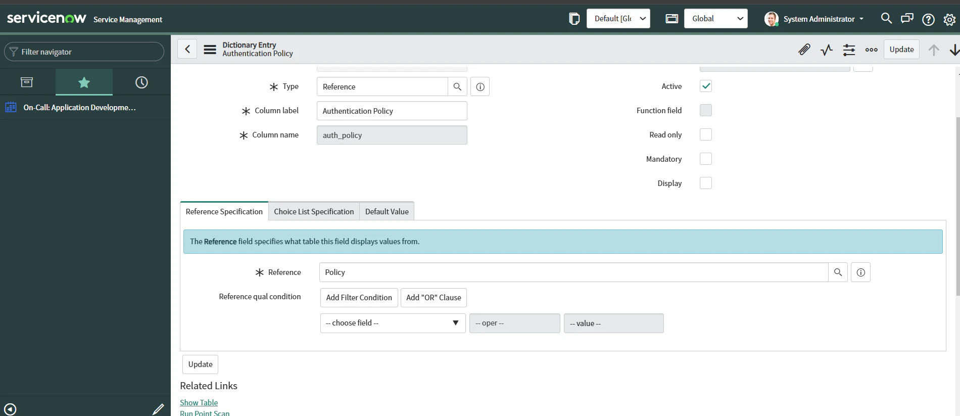The width and height of the screenshot is (960, 416).
Task: Click the vertical page scrollbar
Action: click(x=957, y=207)
